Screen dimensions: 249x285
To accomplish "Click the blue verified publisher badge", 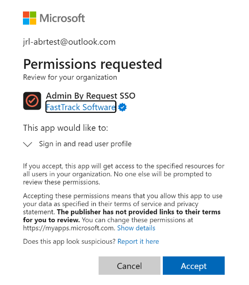I will coord(122,107).
